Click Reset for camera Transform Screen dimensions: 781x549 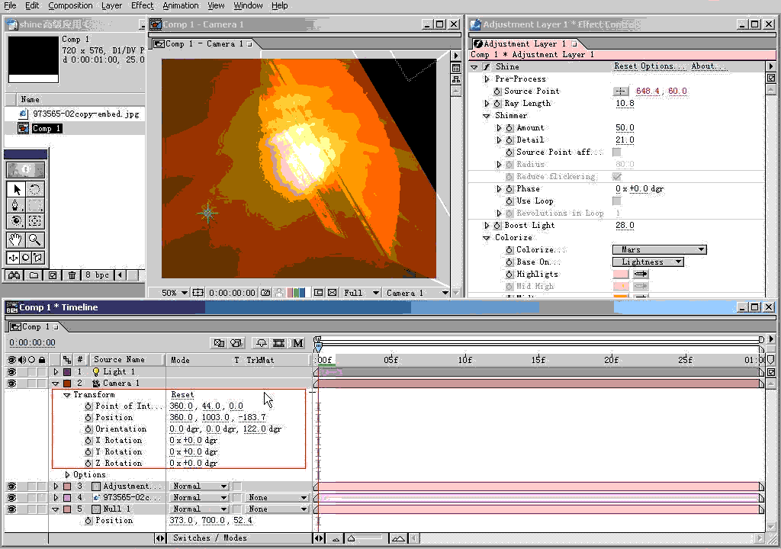coord(182,394)
